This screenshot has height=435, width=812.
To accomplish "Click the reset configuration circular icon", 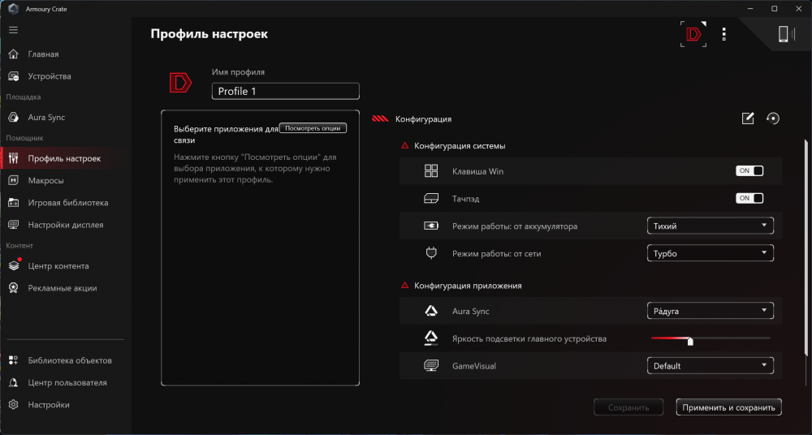I will 772,118.
